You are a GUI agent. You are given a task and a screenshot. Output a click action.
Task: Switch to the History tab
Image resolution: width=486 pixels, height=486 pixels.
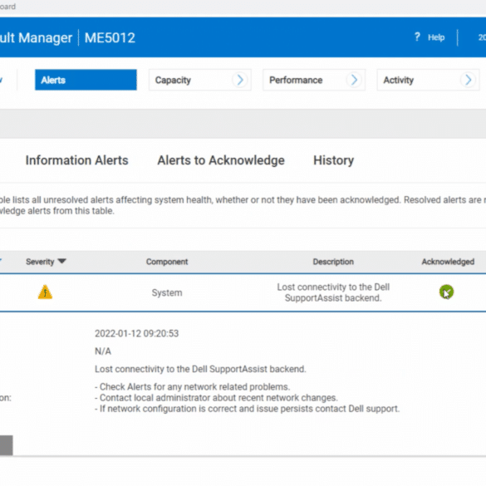[x=333, y=160]
